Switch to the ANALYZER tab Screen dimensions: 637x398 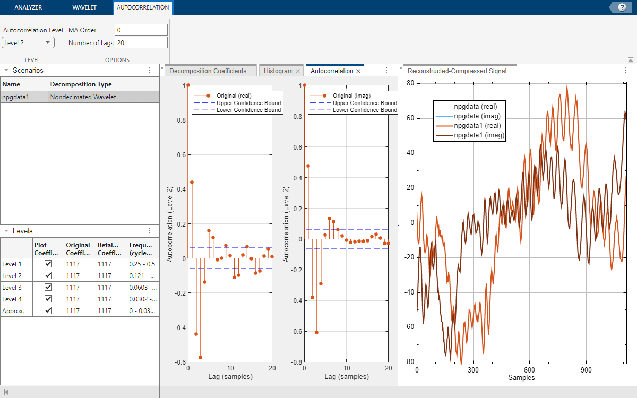click(x=28, y=8)
